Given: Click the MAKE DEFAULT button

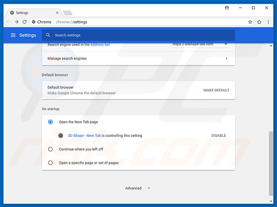Looking at the screenshot, I should [x=216, y=90].
